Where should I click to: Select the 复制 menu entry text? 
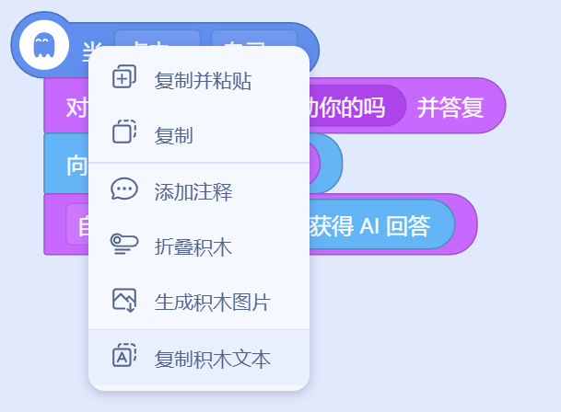click(174, 136)
